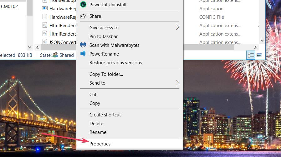Choose Create shortcut in context menu
Image resolution: width=281 pixels, height=157 pixels.
(105, 115)
